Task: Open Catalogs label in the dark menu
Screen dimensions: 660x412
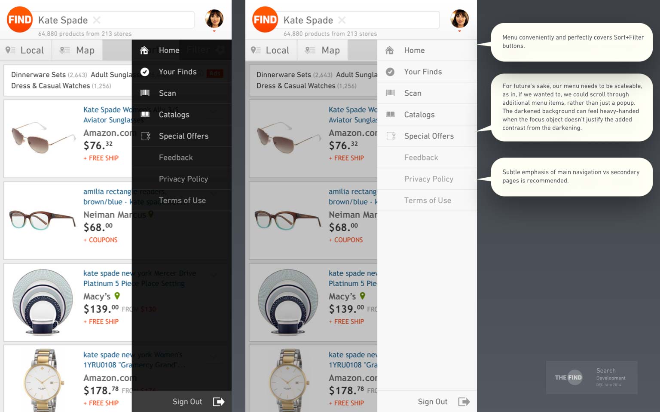Action: point(174,115)
